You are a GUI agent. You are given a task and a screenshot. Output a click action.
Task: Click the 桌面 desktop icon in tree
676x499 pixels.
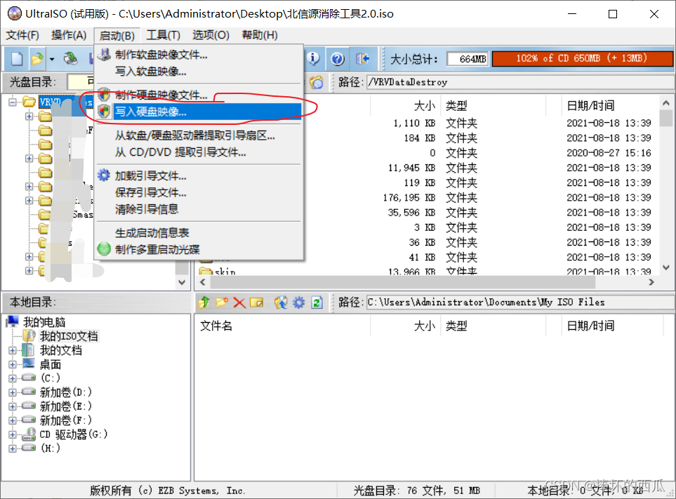pyautogui.click(x=29, y=364)
